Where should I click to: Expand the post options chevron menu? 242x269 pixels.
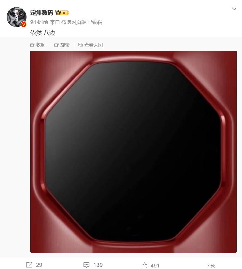[x=234, y=9]
